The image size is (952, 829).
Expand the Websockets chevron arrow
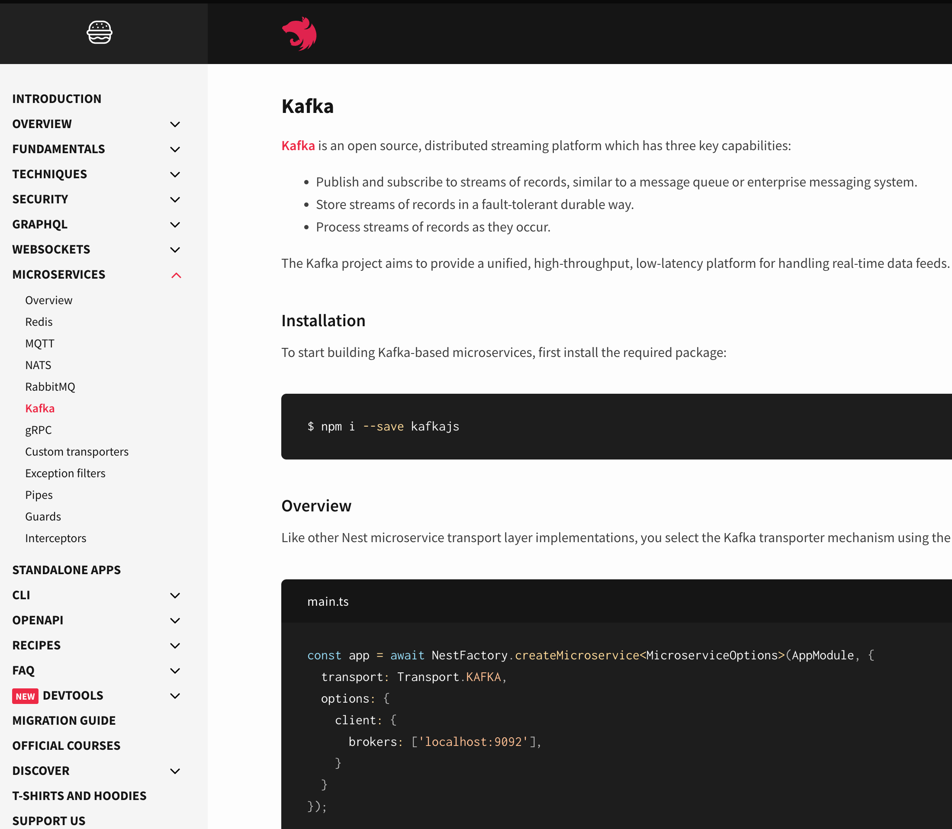tap(175, 250)
